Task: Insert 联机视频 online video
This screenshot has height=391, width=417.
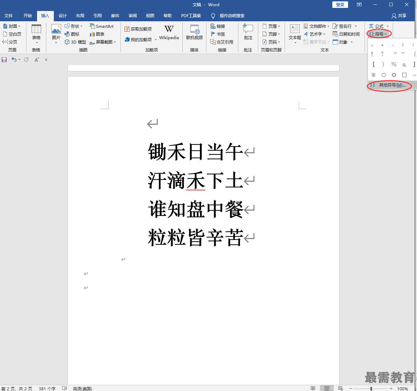Action: [194, 33]
